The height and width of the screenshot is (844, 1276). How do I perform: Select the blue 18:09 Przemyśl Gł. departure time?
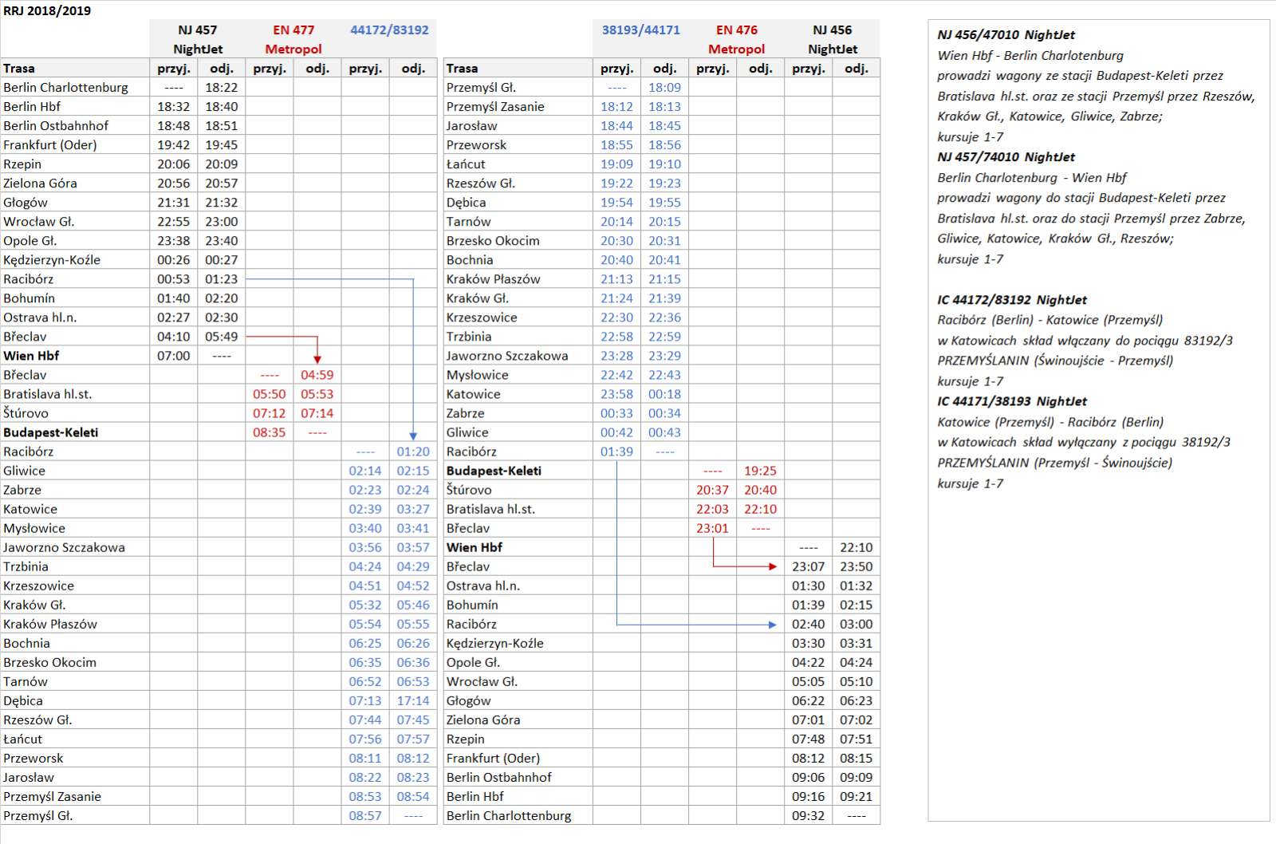(664, 88)
